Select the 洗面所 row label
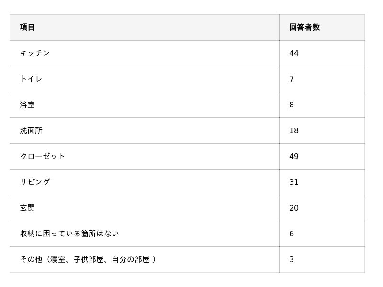The height and width of the screenshot is (287, 383). click(x=31, y=130)
